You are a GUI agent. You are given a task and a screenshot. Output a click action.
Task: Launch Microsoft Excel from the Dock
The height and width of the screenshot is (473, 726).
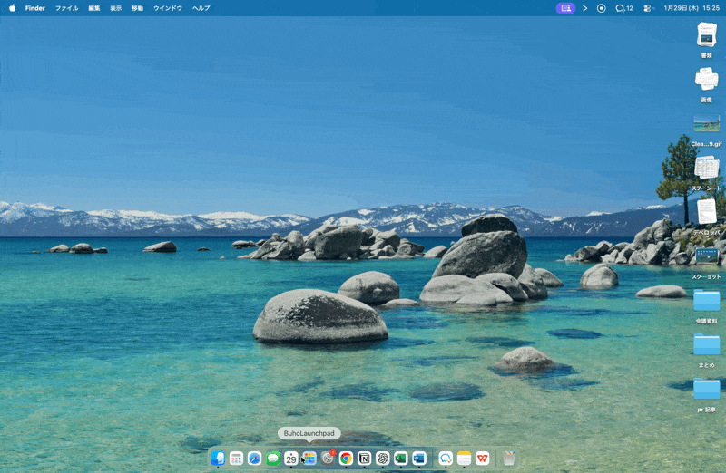pos(400,459)
